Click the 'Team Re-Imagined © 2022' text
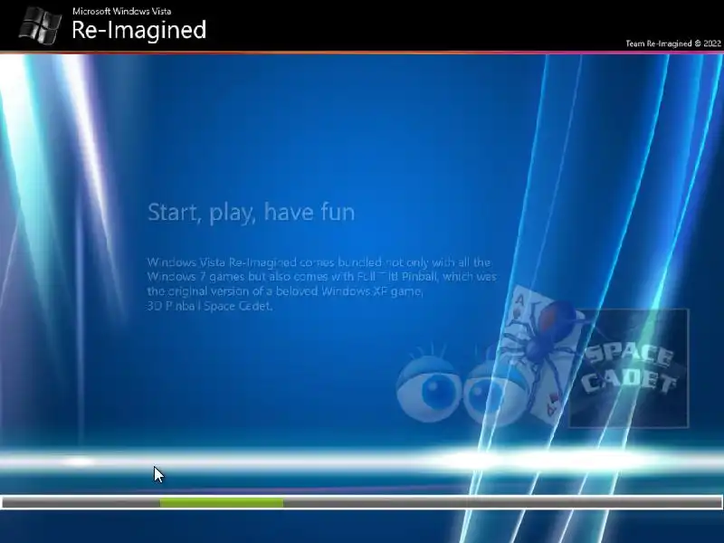 click(673, 43)
